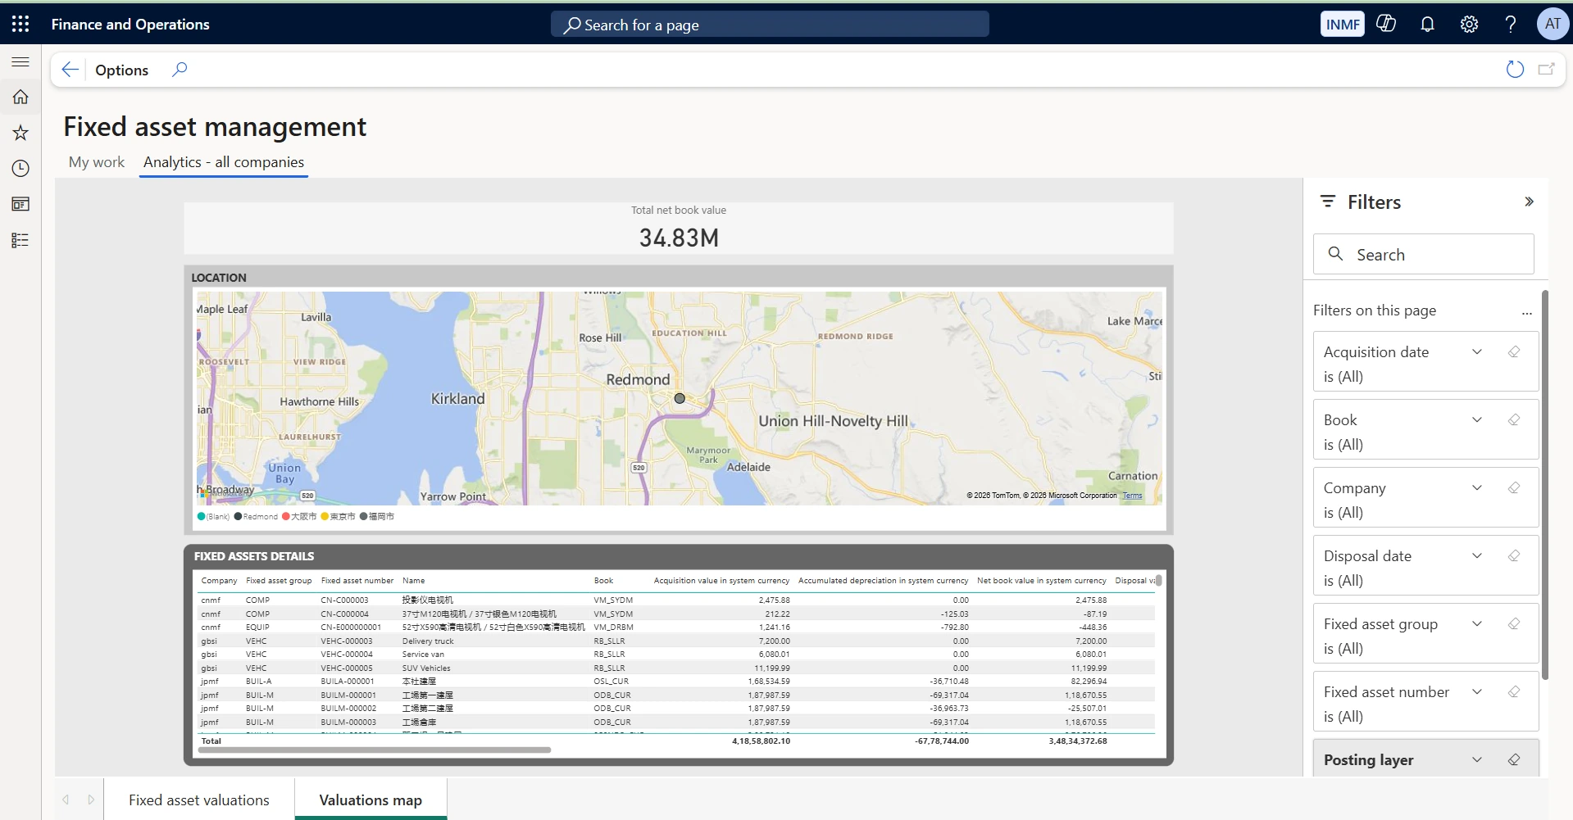Select Analytics - all companies tab
The height and width of the screenshot is (820, 1573).
click(x=224, y=162)
